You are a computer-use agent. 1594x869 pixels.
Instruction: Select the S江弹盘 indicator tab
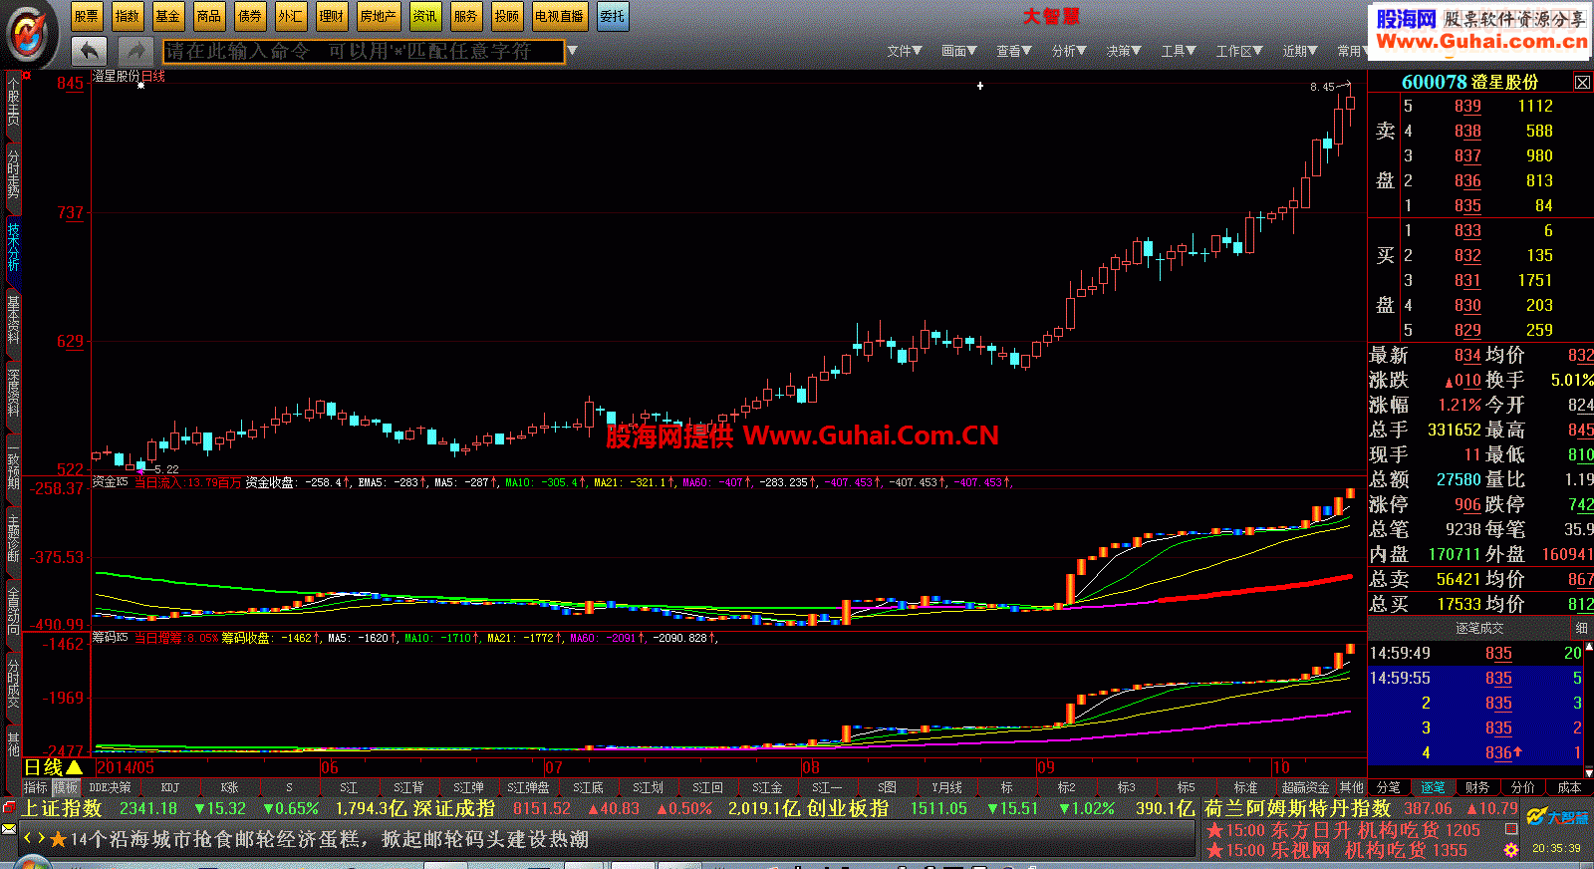click(528, 787)
